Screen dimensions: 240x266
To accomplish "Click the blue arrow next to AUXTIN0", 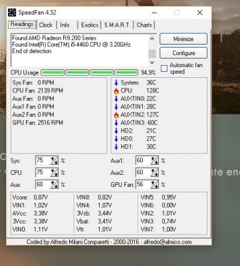I will coord(116,99).
